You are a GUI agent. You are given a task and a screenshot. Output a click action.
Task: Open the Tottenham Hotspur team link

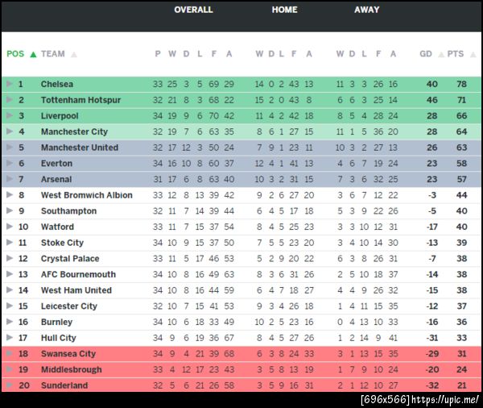[x=80, y=100]
